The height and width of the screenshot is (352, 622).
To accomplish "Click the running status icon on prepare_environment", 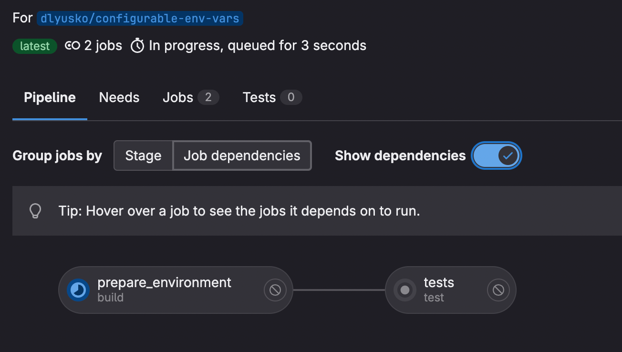I will tap(78, 290).
